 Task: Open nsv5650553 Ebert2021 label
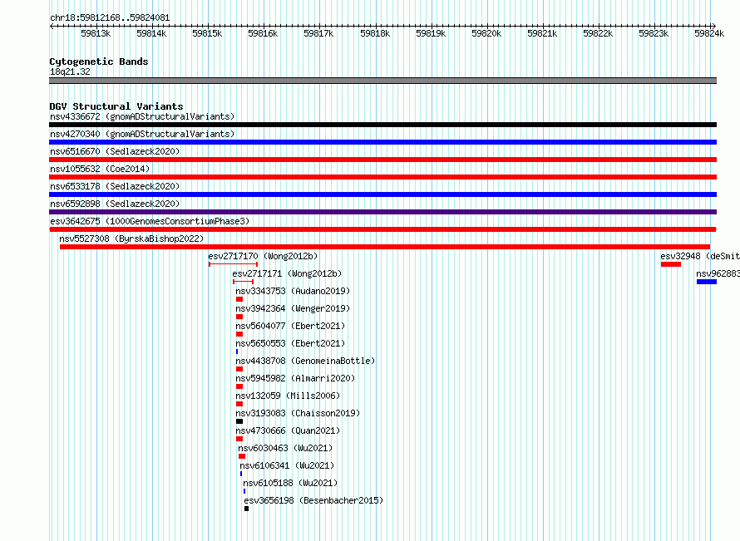point(290,343)
